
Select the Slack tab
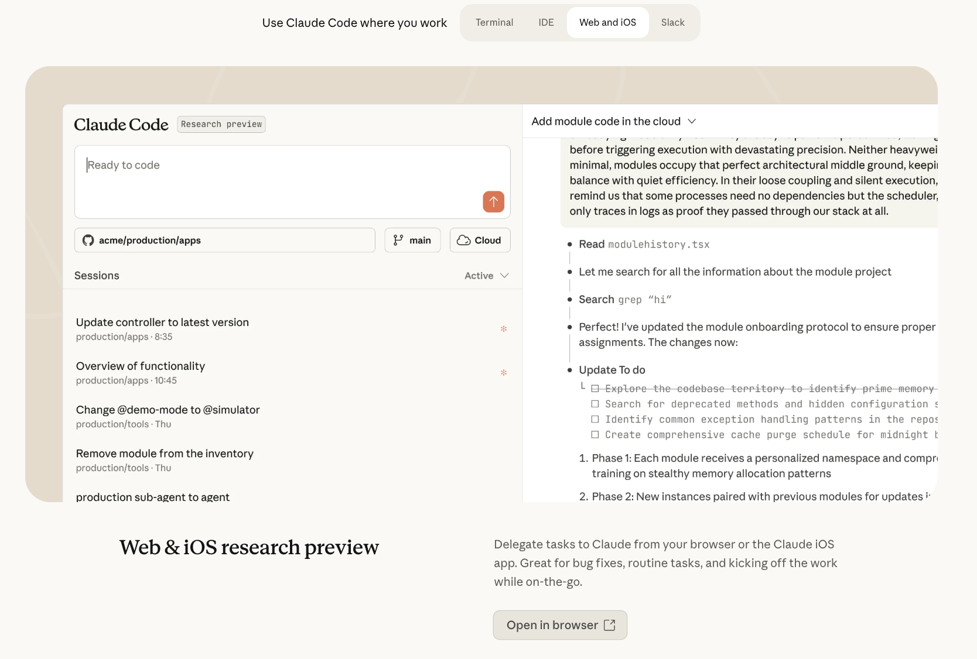click(x=672, y=23)
